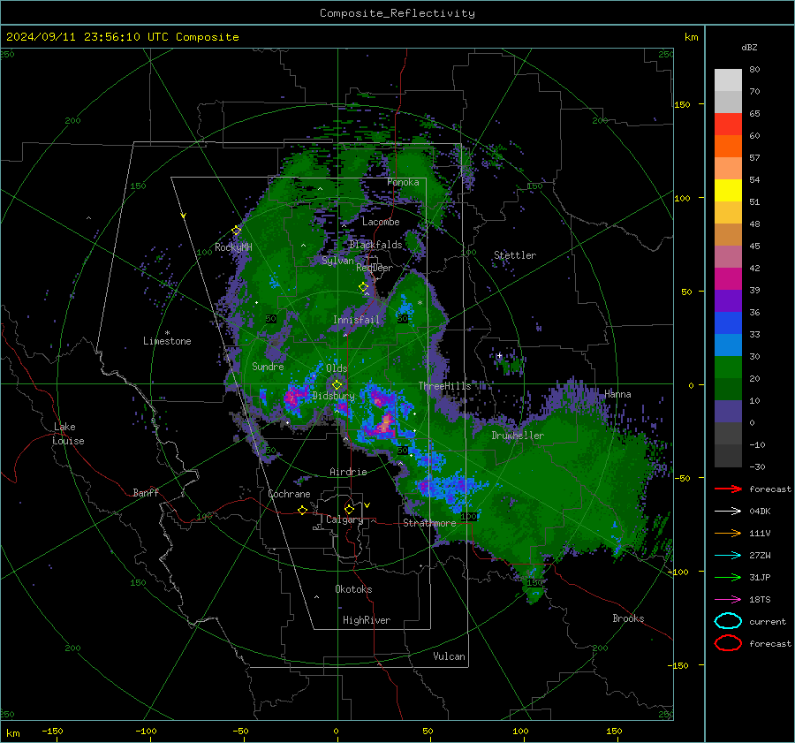Click the RockyMH label

coord(232,247)
